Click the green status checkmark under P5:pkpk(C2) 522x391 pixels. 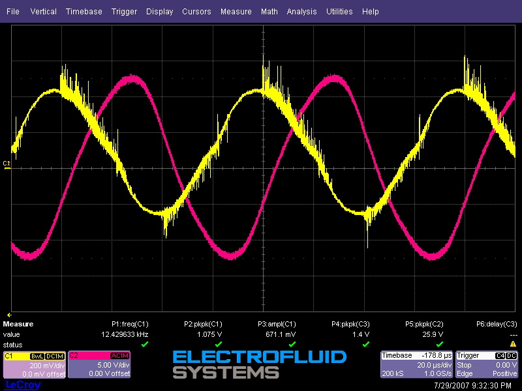439,345
